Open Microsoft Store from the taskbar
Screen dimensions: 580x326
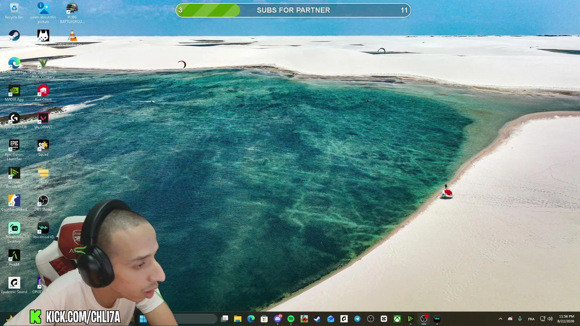[264, 319]
